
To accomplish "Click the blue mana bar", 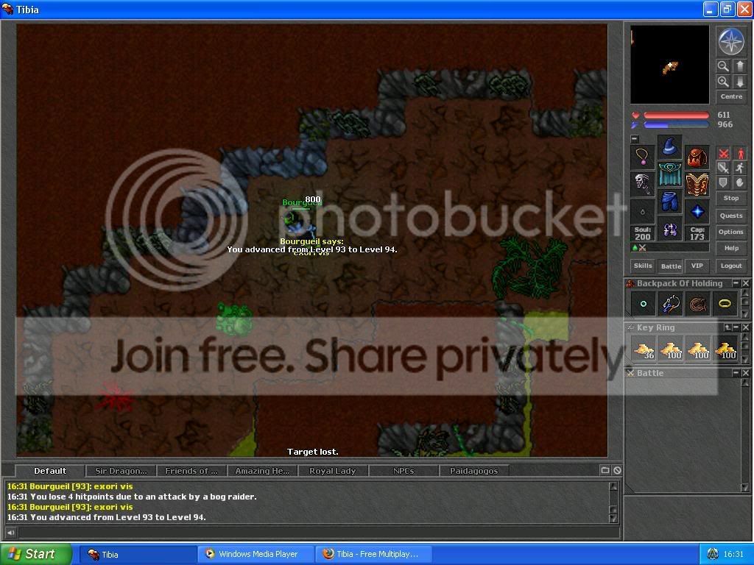I will (x=676, y=125).
